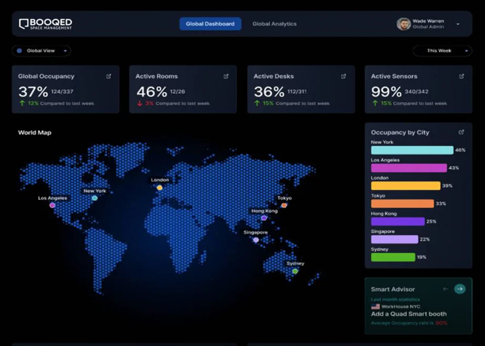Screen dimensions: 485x346
Task: Click the Smart Advisor heading
Action: (393, 289)
